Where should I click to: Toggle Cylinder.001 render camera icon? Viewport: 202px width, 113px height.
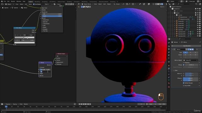(200, 32)
